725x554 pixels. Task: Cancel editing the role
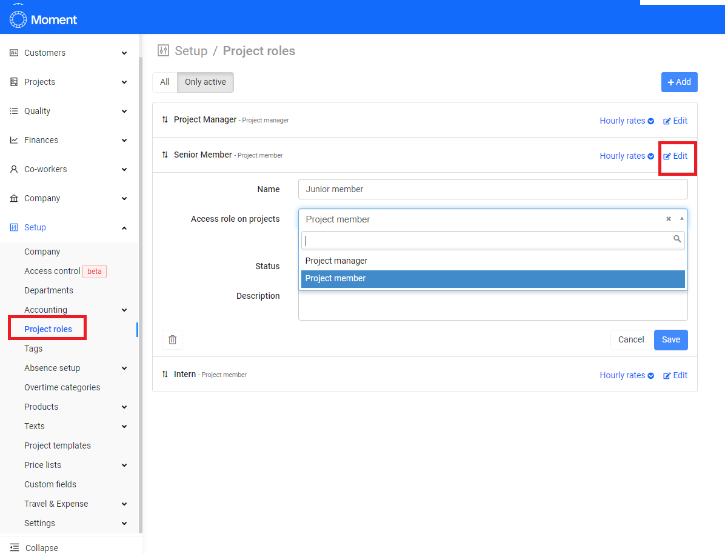click(630, 340)
